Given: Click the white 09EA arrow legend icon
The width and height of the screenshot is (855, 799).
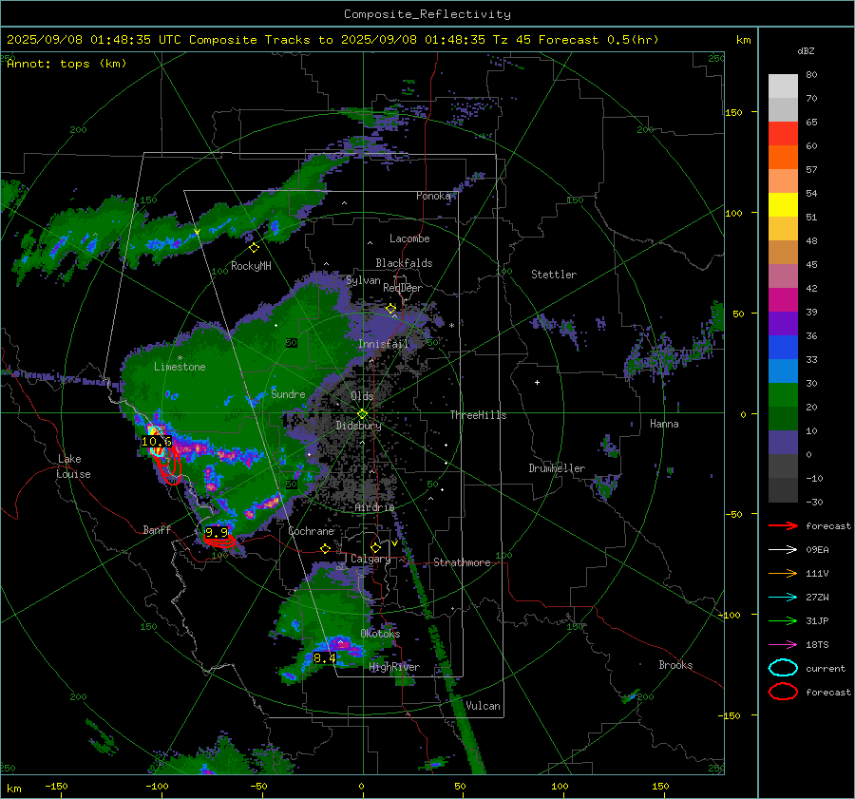Looking at the screenshot, I should pyautogui.click(x=783, y=550).
